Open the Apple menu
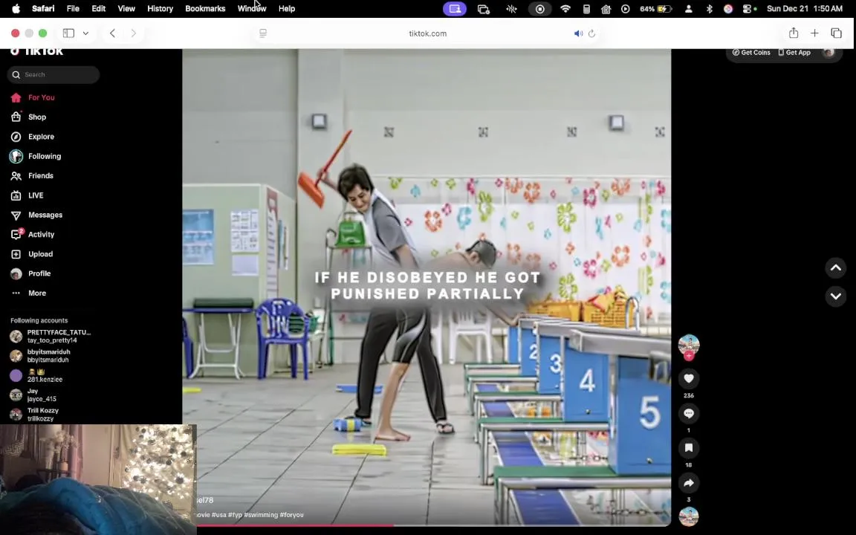The height and width of the screenshot is (535, 856). pyautogui.click(x=16, y=8)
